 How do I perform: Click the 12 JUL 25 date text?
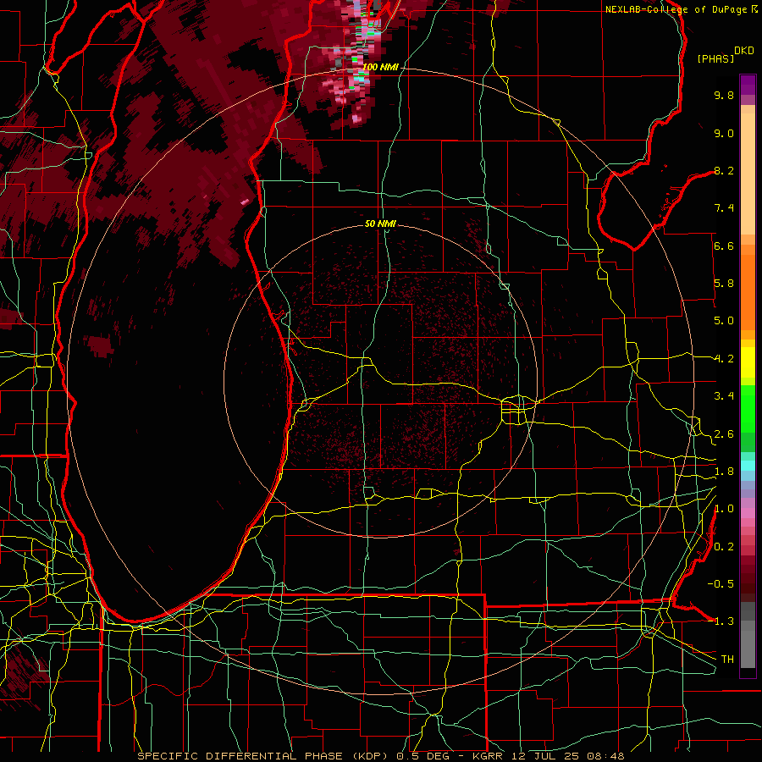click(x=546, y=756)
